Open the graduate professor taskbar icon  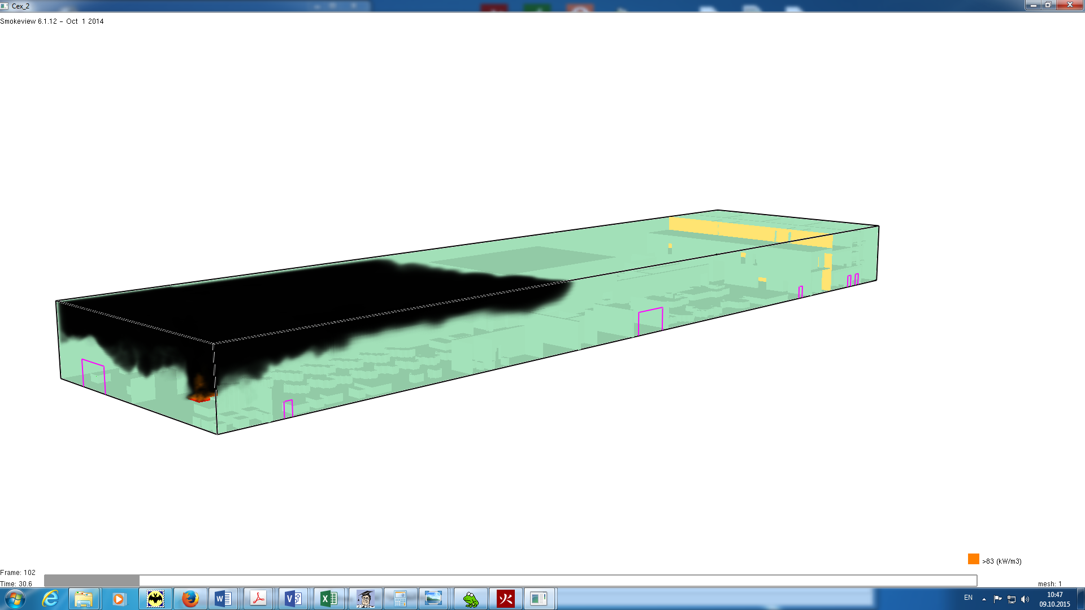365,599
